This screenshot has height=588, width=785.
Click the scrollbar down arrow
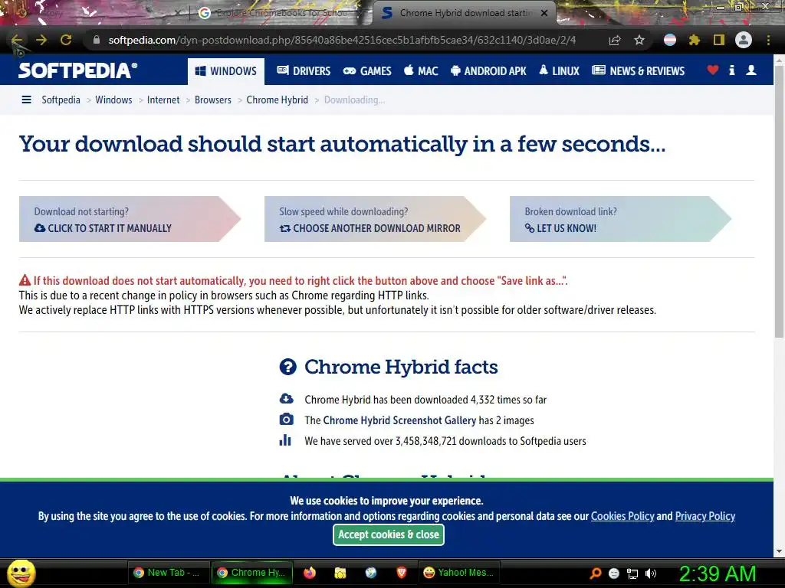click(779, 551)
